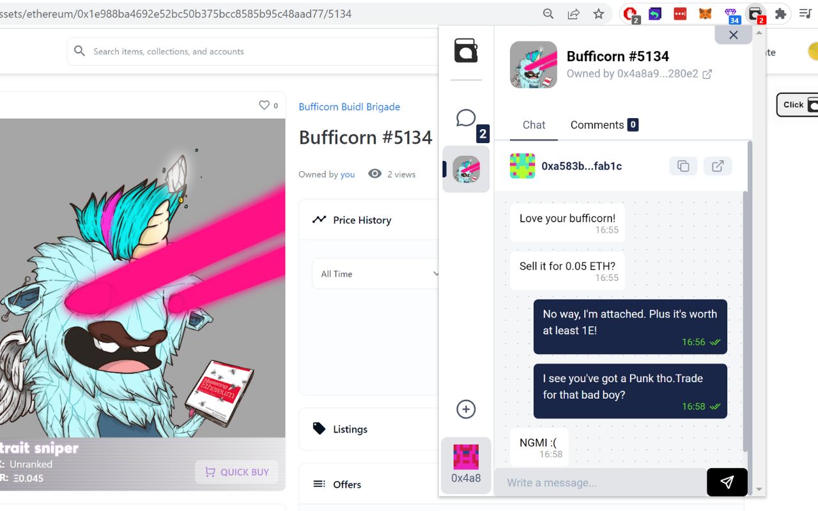
Task: Favorite the NFT with heart icon
Action: tap(264, 105)
